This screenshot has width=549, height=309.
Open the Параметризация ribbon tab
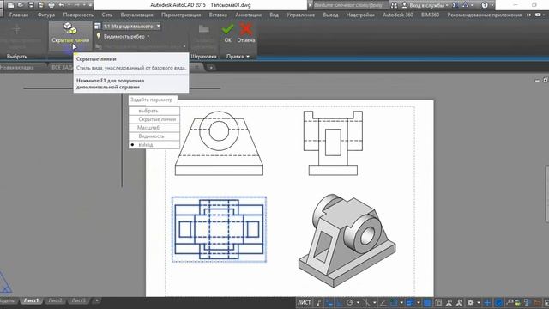point(181,15)
